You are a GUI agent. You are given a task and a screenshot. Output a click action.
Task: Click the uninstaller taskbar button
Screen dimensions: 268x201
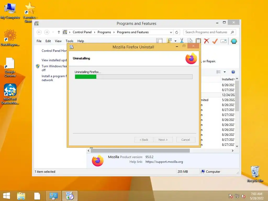point(70,196)
